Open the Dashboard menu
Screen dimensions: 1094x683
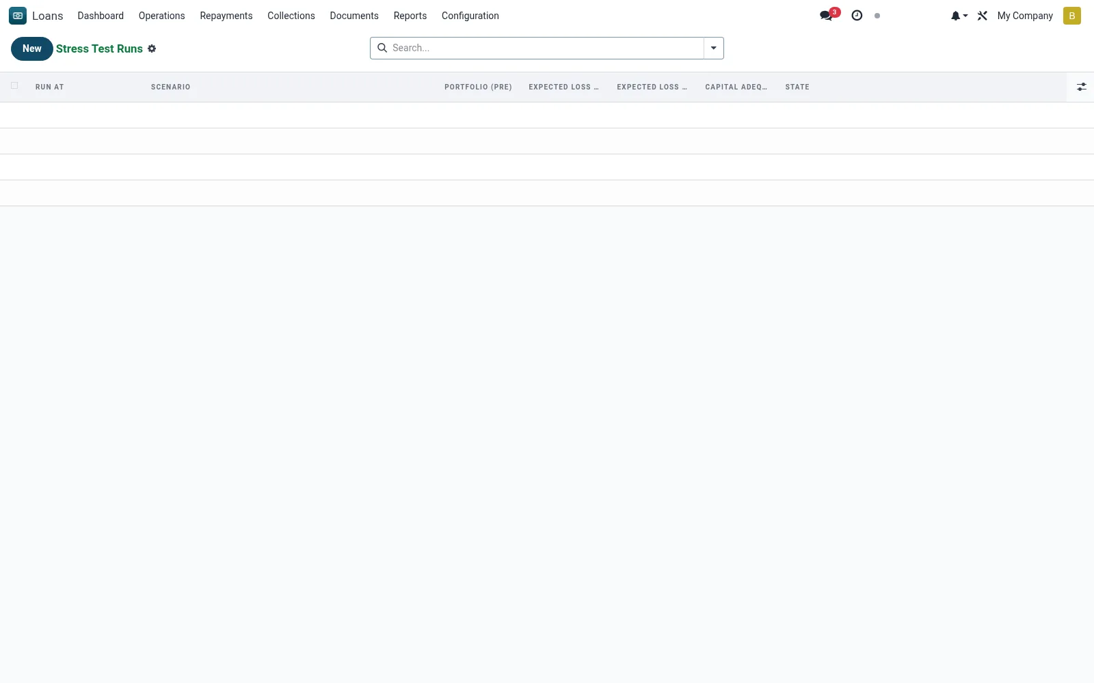pyautogui.click(x=101, y=16)
